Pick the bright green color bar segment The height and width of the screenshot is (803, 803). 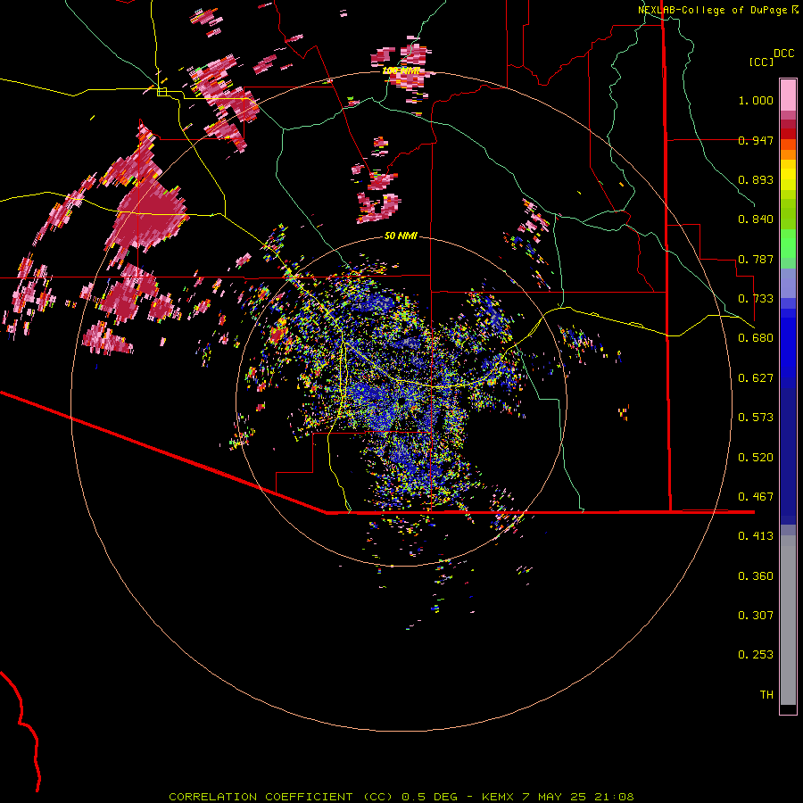(x=788, y=244)
